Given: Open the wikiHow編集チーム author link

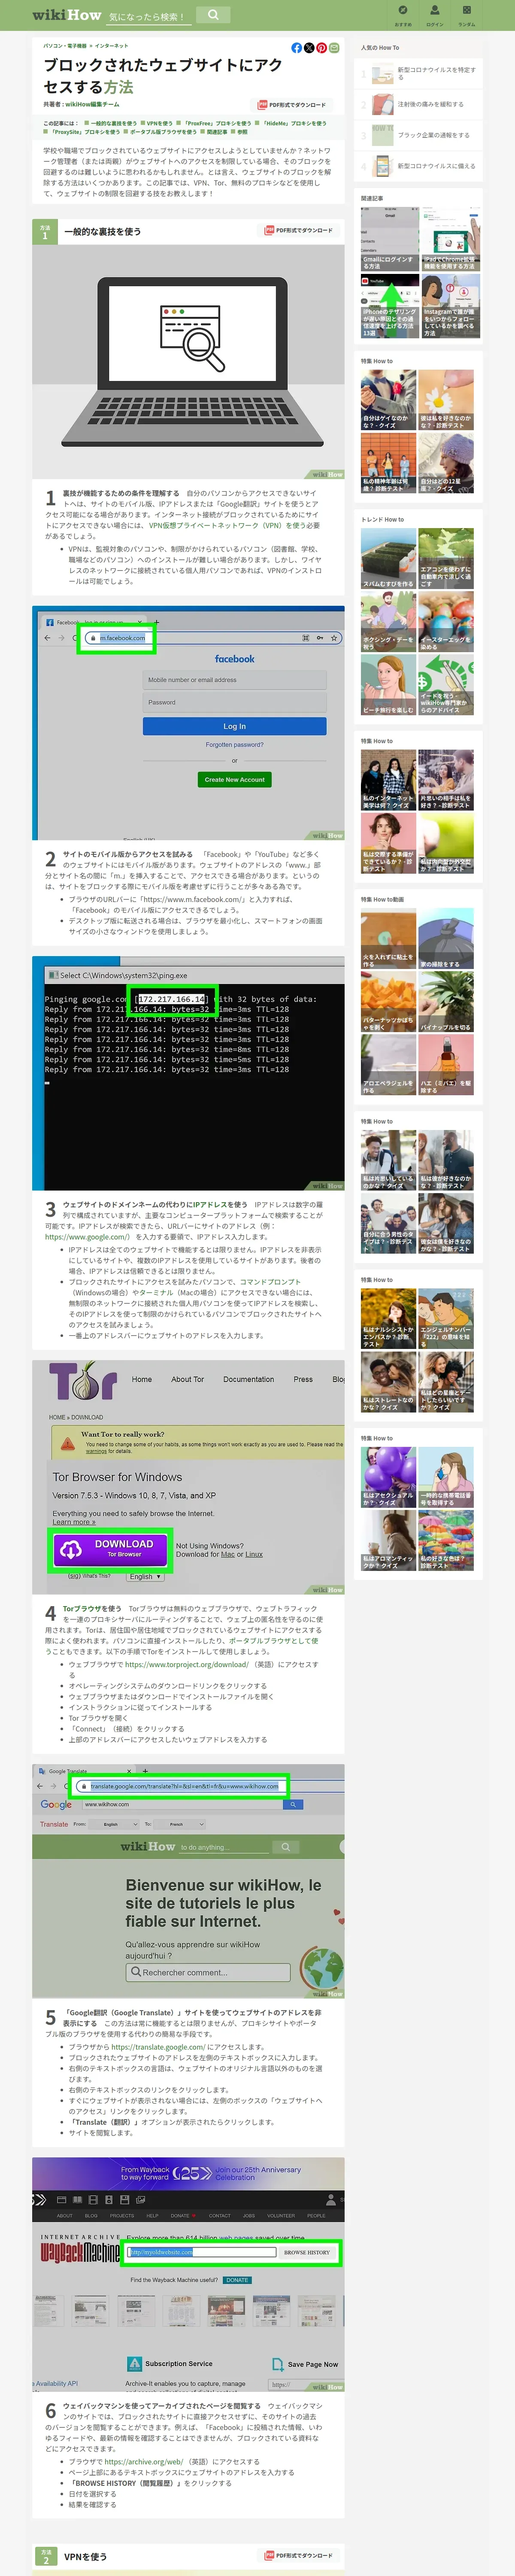Looking at the screenshot, I should pos(92,104).
